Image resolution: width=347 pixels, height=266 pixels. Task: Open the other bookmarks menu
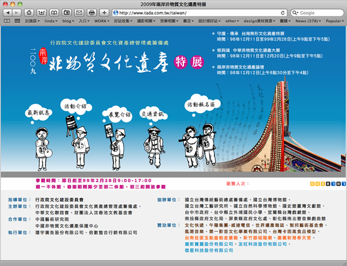click(232, 21)
